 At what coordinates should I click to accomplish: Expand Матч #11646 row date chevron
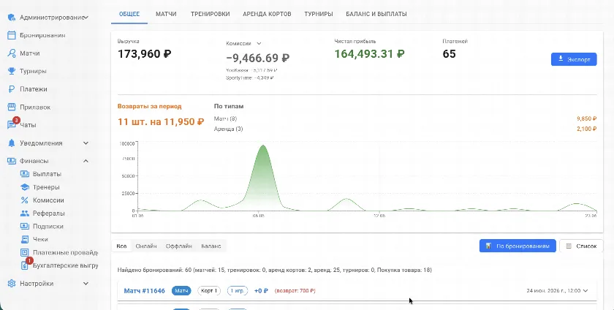(585, 291)
